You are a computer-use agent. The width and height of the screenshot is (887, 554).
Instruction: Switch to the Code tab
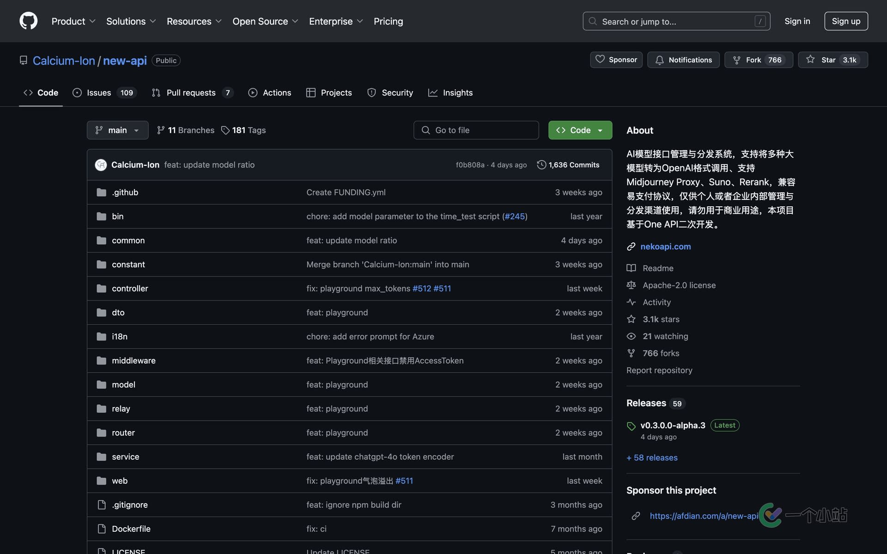[41, 93]
